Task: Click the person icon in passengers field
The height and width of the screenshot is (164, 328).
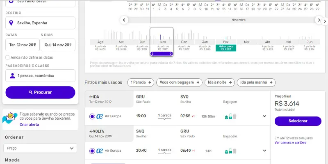Action: tap(12, 76)
